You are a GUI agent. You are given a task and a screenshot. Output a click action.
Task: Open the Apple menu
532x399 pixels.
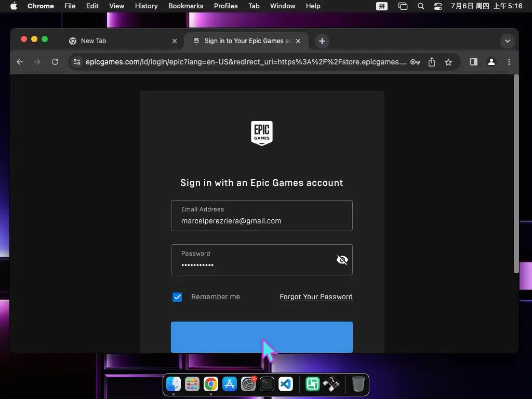click(x=14, y=6)
